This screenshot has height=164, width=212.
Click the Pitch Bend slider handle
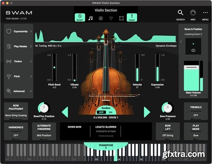point(54,67)
